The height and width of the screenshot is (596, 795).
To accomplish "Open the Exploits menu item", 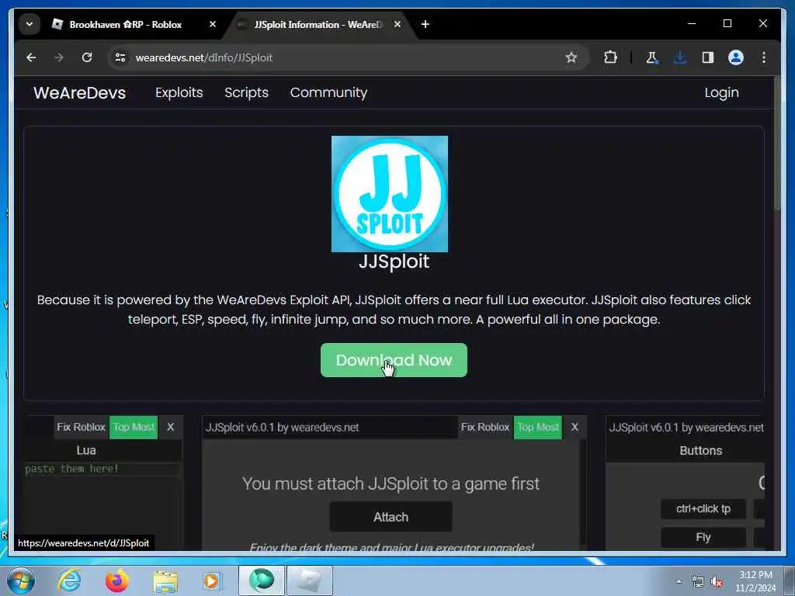I will [x=179, y=93].
